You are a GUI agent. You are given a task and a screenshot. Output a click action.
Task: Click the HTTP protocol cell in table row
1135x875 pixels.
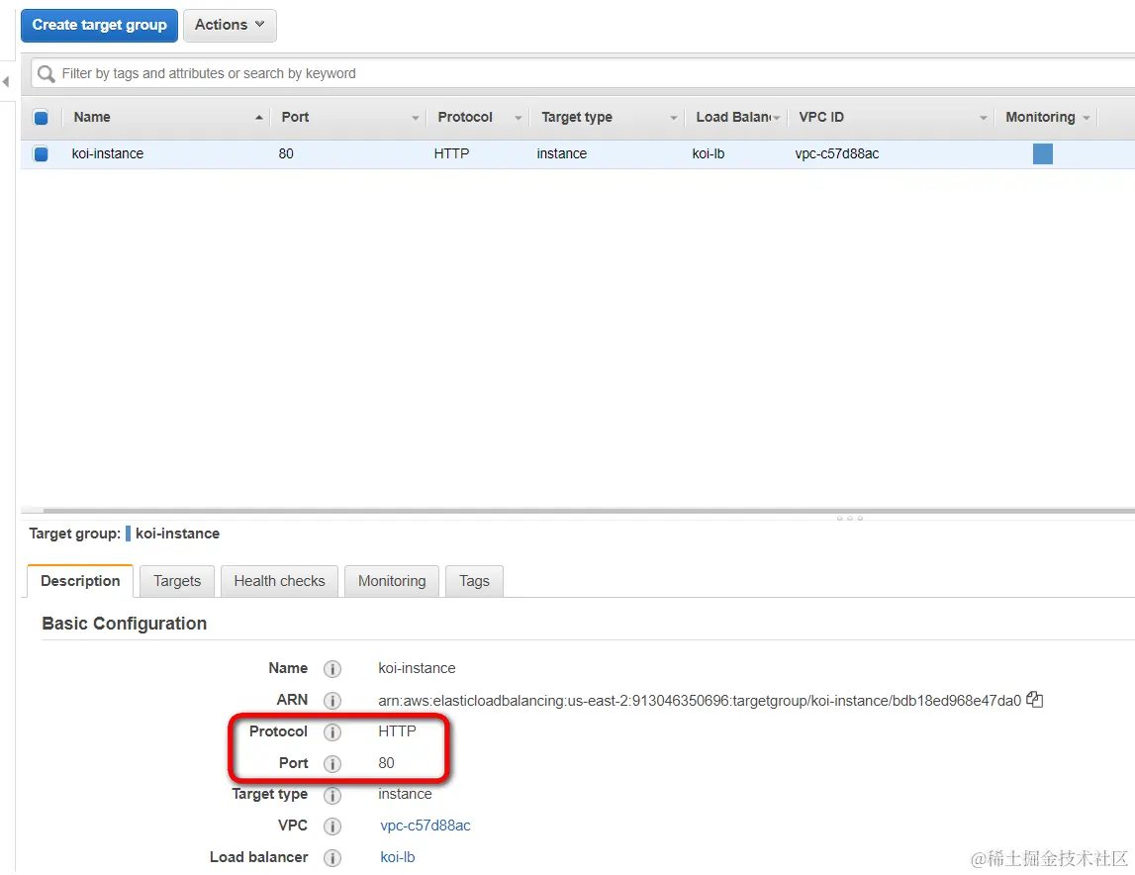(451, 153)
